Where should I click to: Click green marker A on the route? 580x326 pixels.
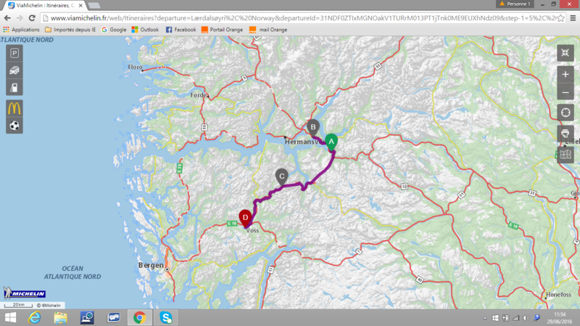[x=331, y=141]
